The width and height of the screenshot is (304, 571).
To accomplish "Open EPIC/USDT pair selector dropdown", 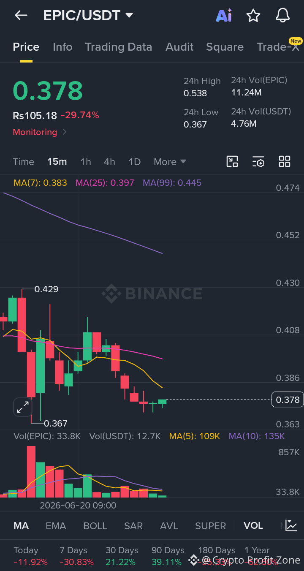I will pyautogui.click(x=88, y=16).
